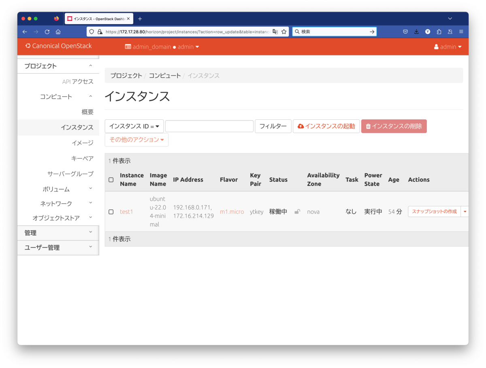Screen dimensions: 486x368
Task: Open the extensions puzzle icon
Action: 439,32
